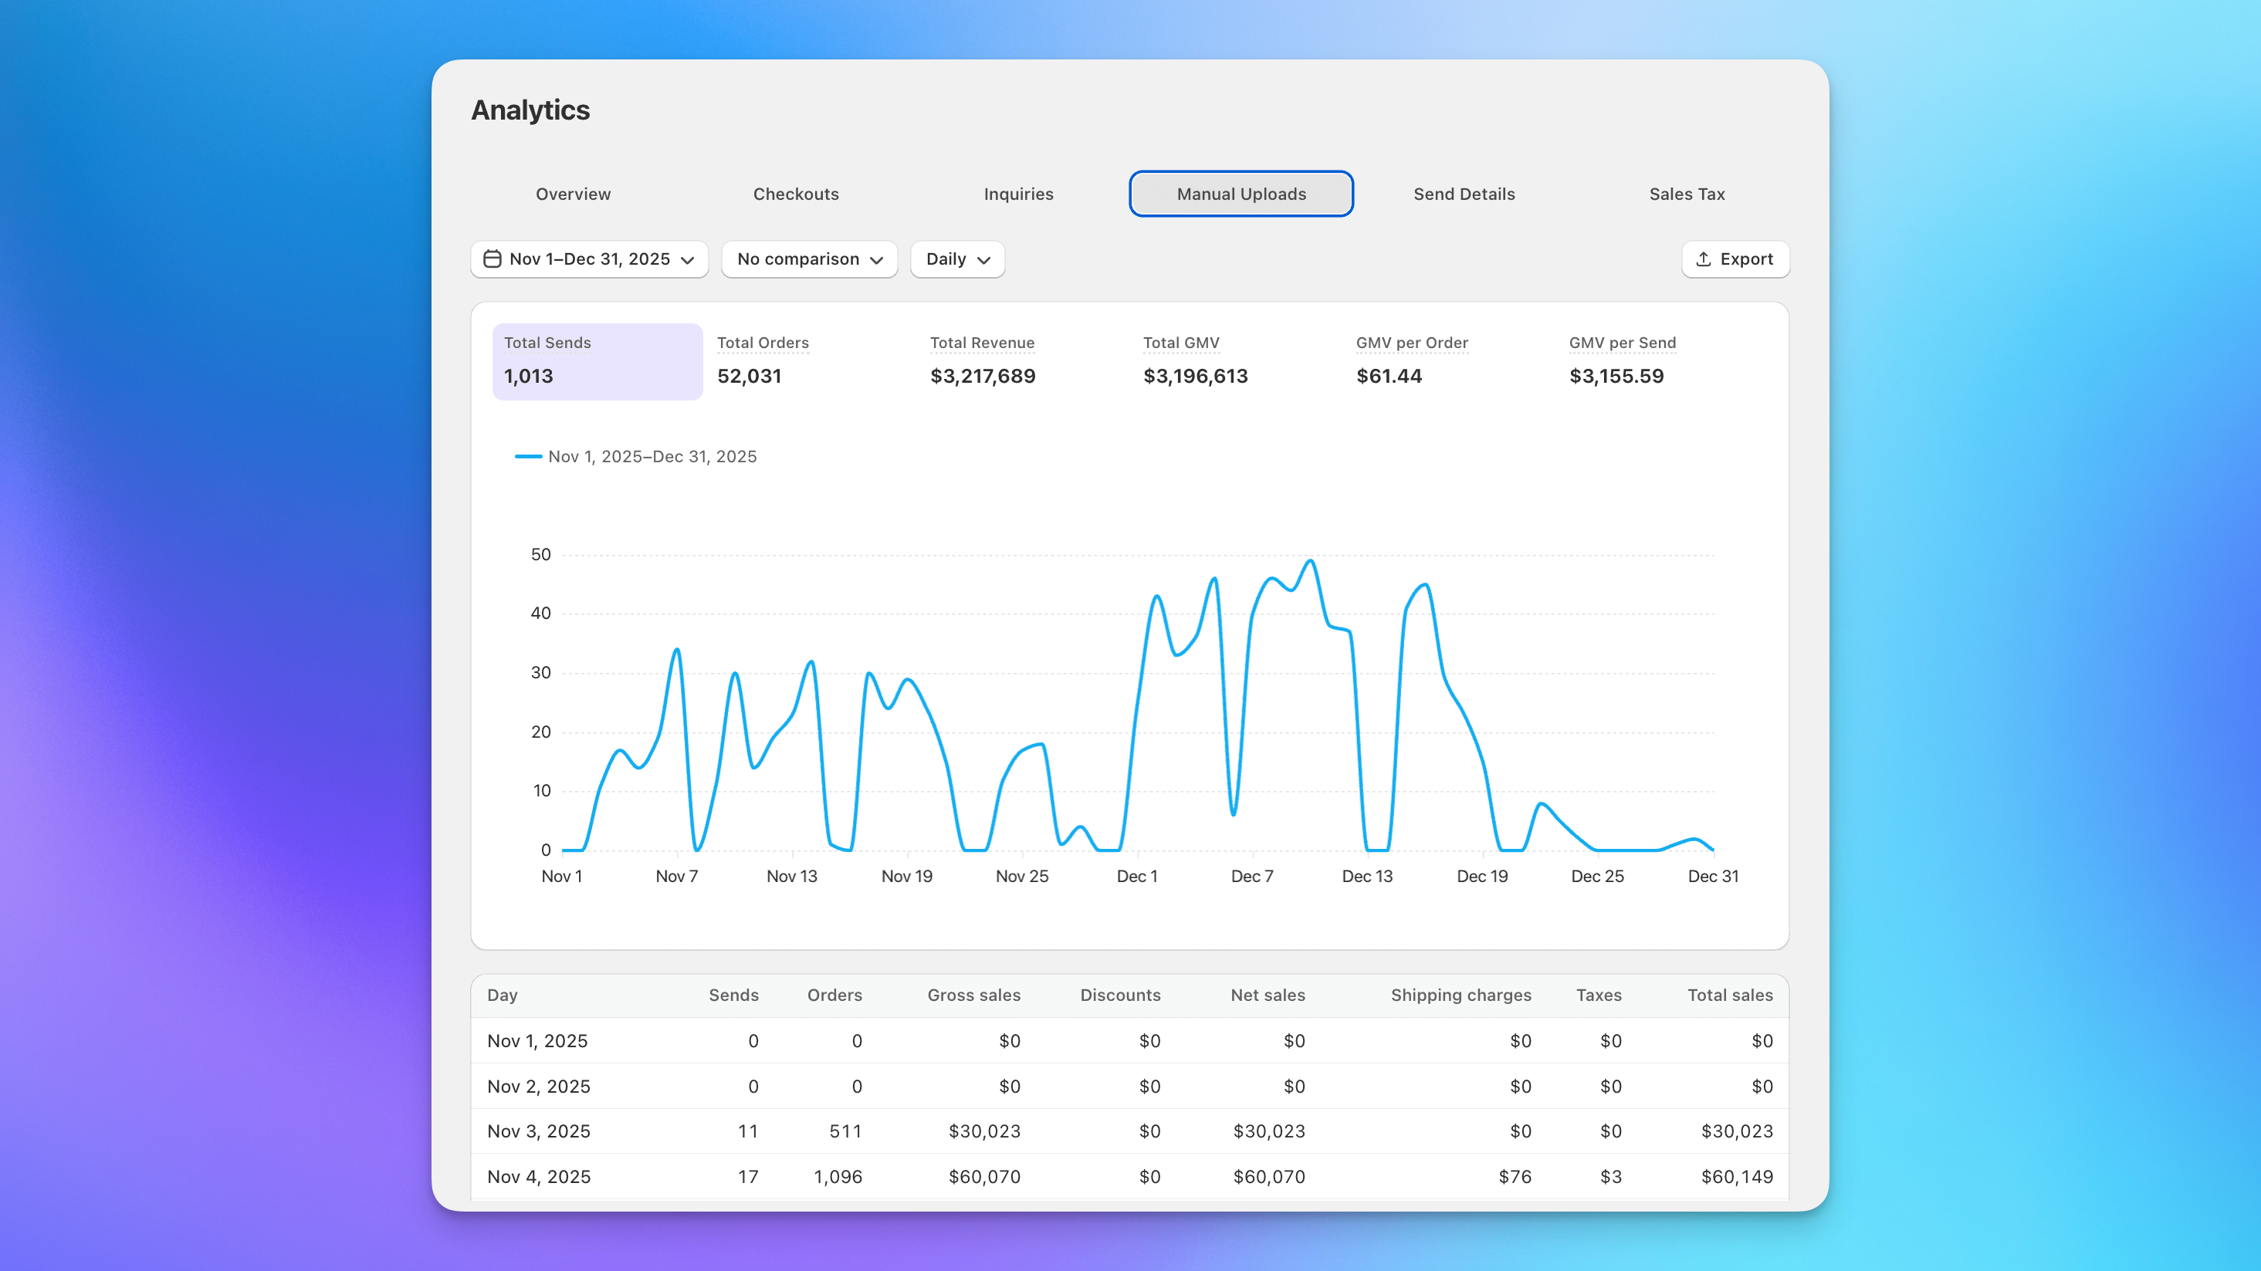This screenshot has width=2261, height=1271.
Task: Switch to the Inquiries tab
Action: (1018, 194)
